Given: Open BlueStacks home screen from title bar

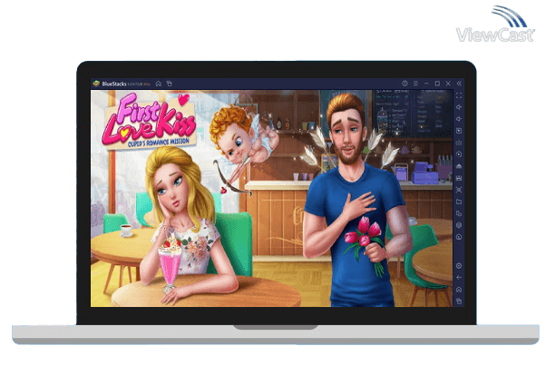Looking at the screenshot, I should (x=159, y=84).
